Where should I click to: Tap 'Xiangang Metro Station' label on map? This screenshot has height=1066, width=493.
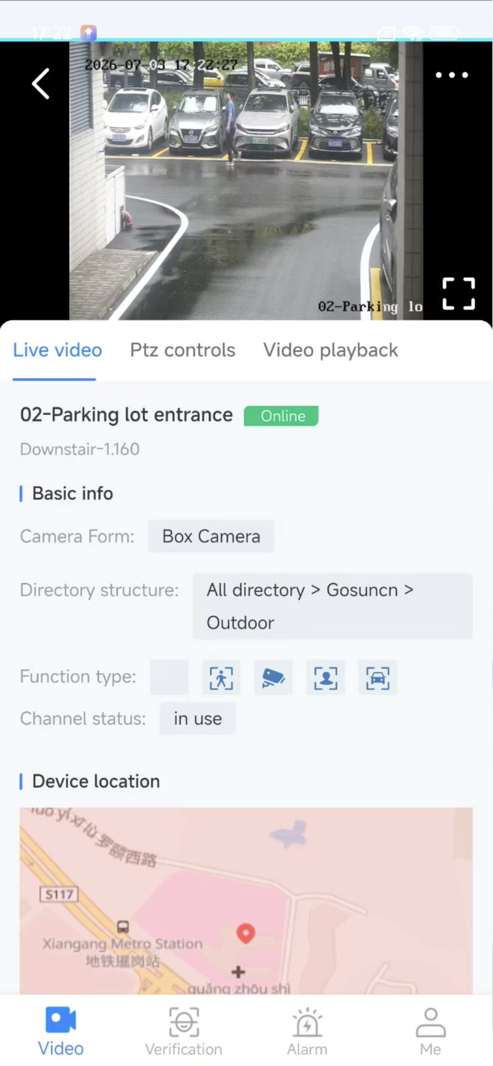tap(122, 944)
